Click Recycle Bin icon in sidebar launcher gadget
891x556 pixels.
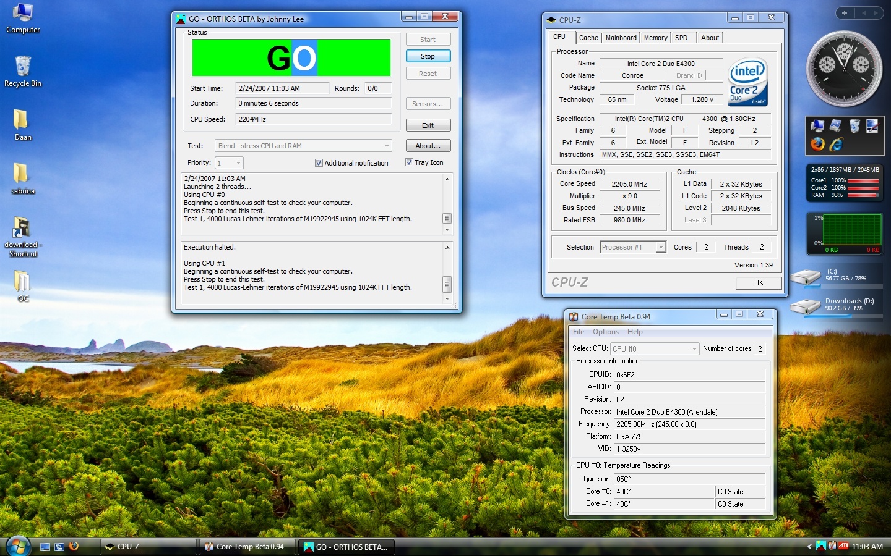click(x=854, y=126)
